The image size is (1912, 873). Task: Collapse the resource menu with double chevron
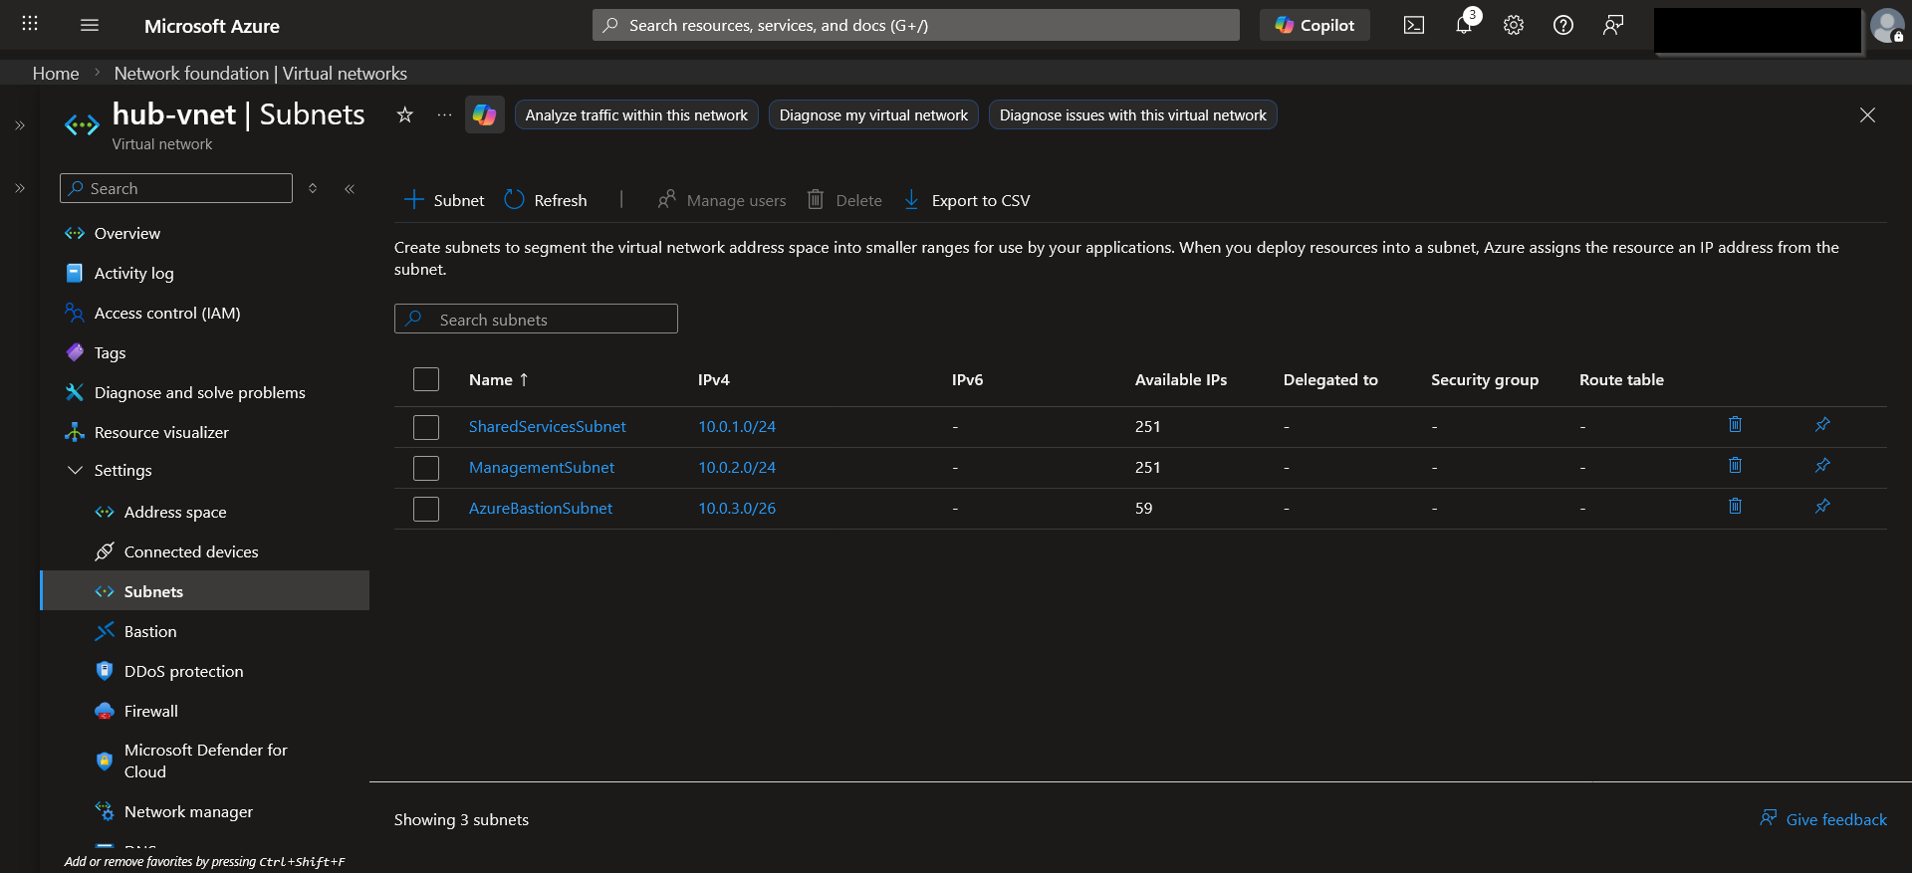pos(350,188)
